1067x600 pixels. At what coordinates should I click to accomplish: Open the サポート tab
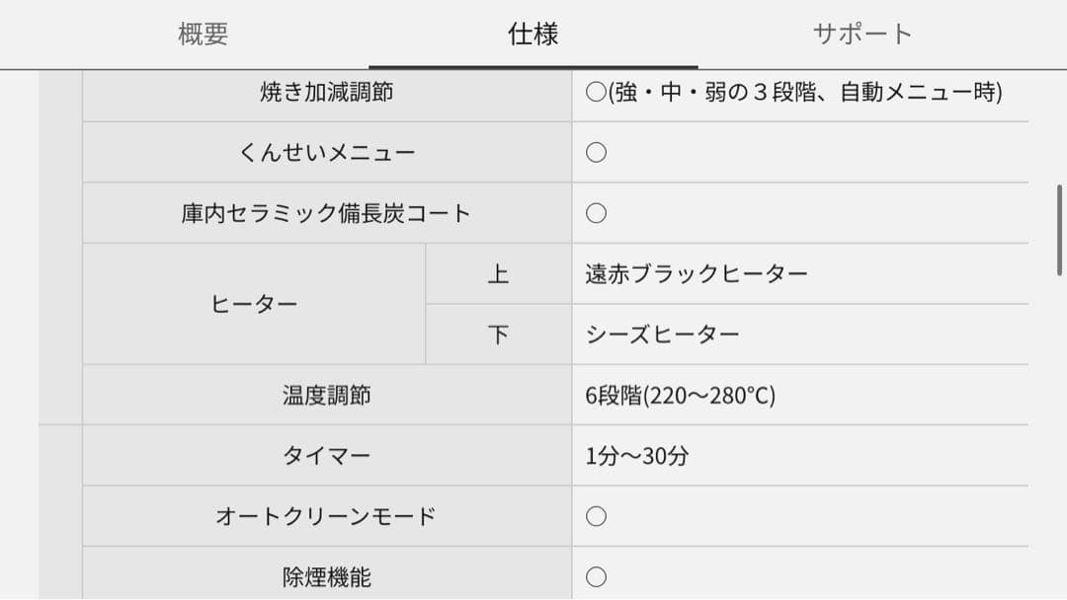pyautogui.click(x=862, y=33)
